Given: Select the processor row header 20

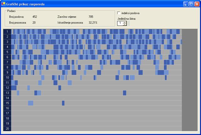Looking at the screenshot, I should 7,129.
